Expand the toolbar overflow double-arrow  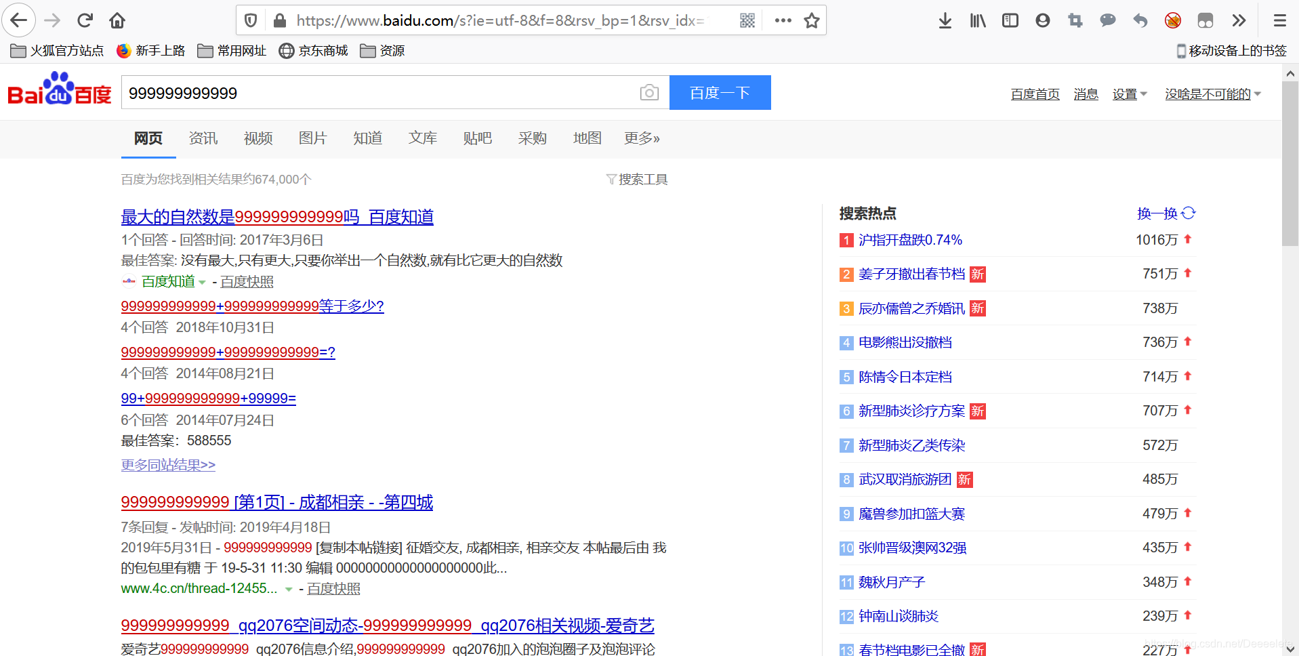[1239, 20]
